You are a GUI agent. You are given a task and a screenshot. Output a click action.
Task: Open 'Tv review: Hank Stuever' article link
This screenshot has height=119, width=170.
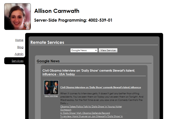click(92, 116)
